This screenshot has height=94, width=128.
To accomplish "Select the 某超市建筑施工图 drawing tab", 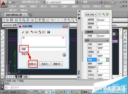I will pos(14,15).
